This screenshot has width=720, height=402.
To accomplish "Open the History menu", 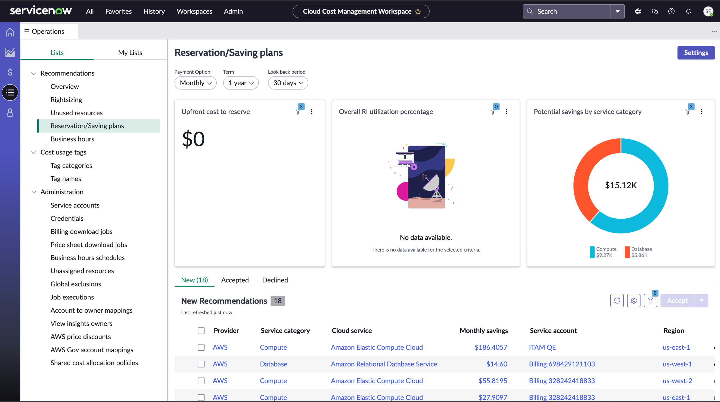I will click(154, 11).
